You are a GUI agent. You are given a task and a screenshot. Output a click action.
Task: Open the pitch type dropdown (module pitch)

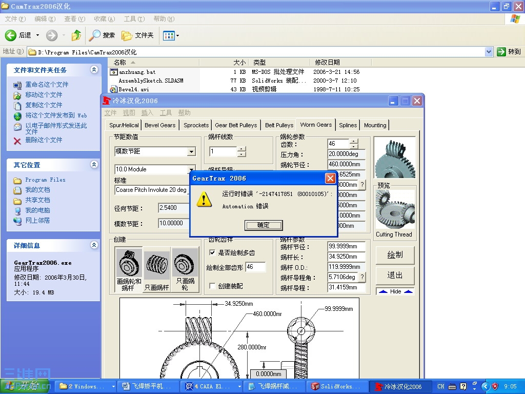[191, 151]
